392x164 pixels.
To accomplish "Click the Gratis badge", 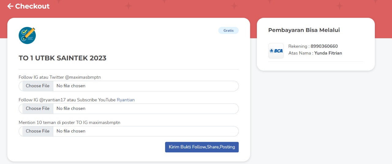I will pos(228,31).
